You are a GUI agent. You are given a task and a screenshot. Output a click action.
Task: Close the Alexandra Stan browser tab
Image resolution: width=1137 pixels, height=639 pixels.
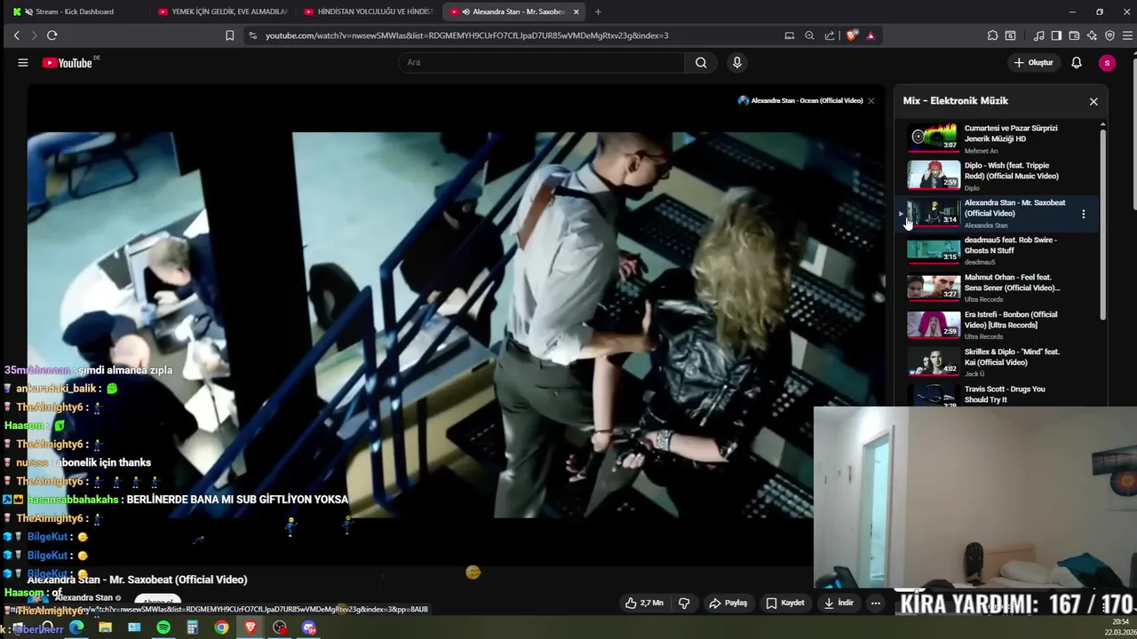[x=576, y=12]
